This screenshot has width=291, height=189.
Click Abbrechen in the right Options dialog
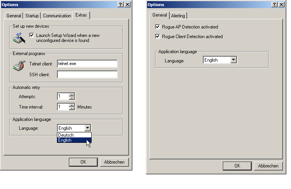pos(268,166)
